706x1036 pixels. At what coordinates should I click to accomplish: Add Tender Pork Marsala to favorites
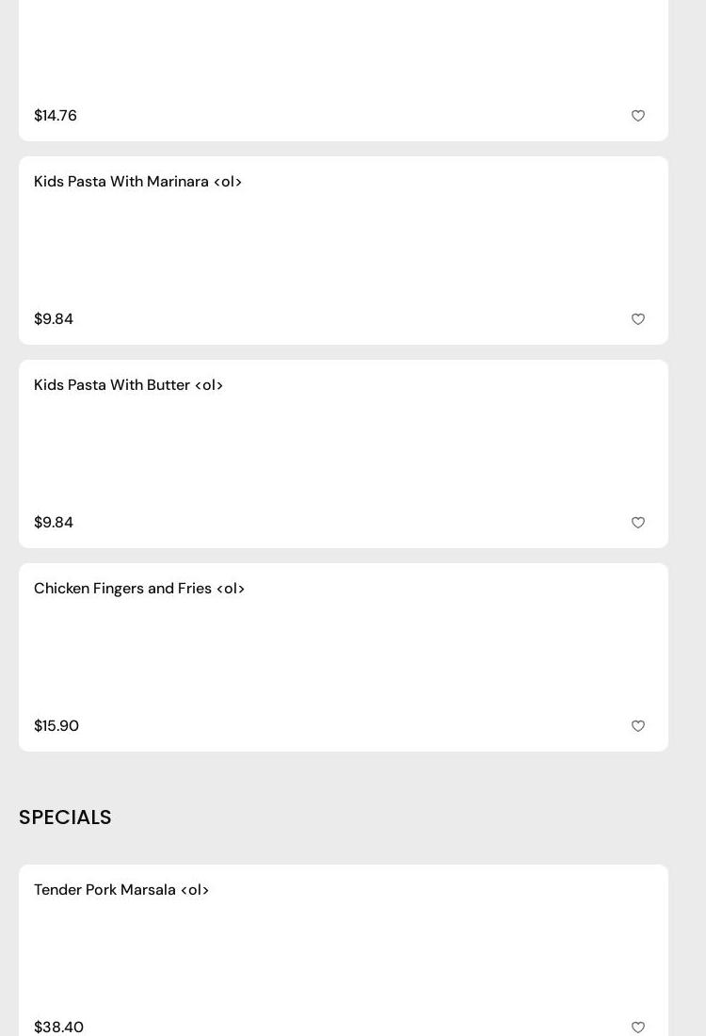[x=638, y=1028]
